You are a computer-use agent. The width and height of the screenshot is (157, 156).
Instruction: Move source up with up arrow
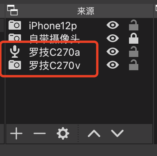(x=94, y=133)
